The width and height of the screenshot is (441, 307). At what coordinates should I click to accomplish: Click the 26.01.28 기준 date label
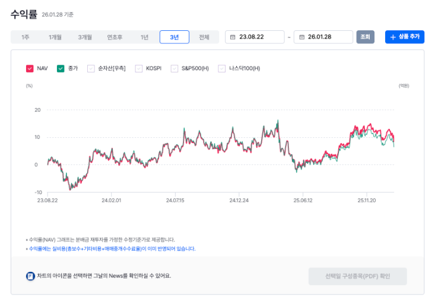point(58,15)
